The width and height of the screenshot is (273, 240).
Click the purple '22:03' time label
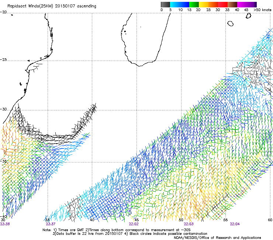tap(189, 224)
